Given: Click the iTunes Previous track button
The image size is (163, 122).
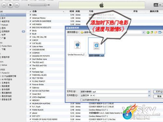Looking at the screenshot, I should (4, 5).
